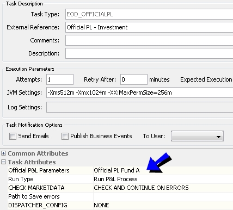
Task: Click the Task Type field
Action: click(x=149, y=14)
